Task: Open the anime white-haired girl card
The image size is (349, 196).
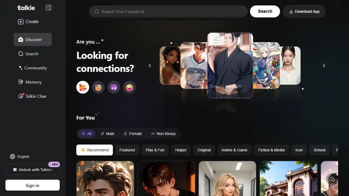Action: pyautogui.click(x=266, y=65)
